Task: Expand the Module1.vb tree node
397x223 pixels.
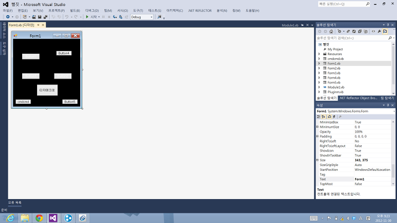Action: coord(319,87)
